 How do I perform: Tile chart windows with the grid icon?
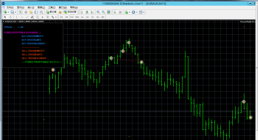[x=109, y=12]
